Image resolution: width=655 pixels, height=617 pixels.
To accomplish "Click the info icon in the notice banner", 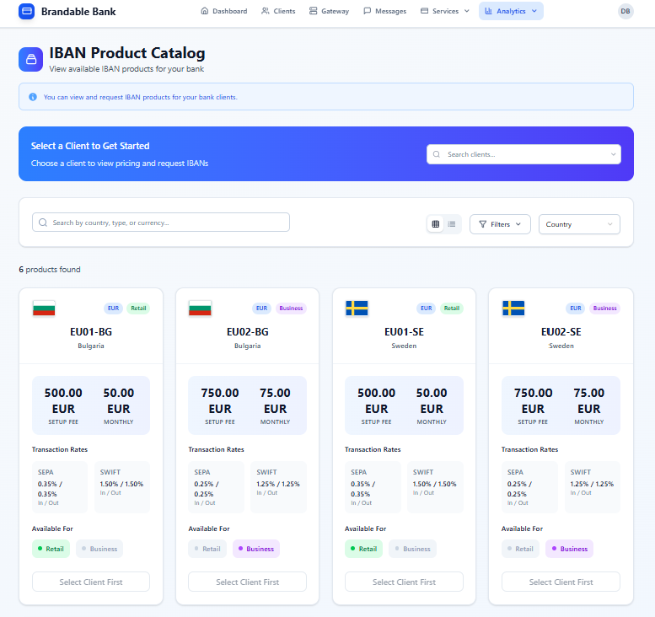I will coord(33,97).
